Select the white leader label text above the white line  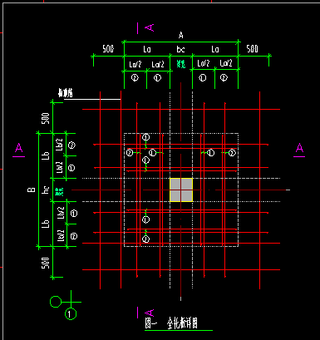point(65,93)
